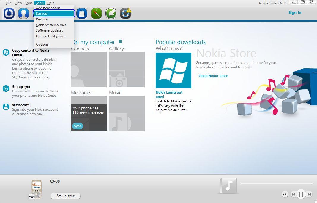Click the 'What's new?' label
Viewport: 317px width, 203px height.
pos(169,49)
